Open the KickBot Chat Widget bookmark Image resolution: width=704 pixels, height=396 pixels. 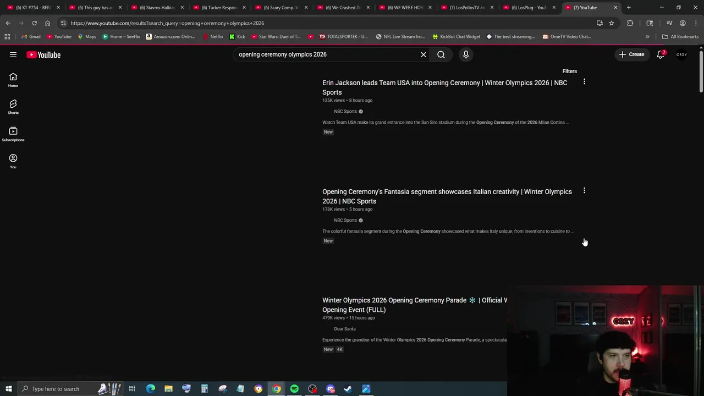(x=456, y=36)
